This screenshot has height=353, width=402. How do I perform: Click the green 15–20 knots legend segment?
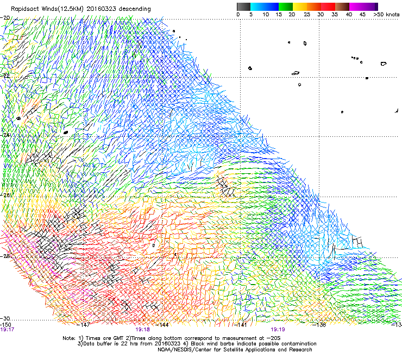(286, 7)
